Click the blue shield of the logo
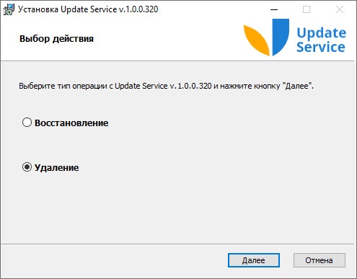This screenshot has height=279, width=357. [x=281, y=37]
